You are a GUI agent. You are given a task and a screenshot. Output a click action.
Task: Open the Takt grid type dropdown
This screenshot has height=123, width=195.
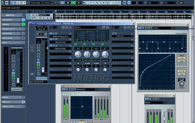coord(153,3)
